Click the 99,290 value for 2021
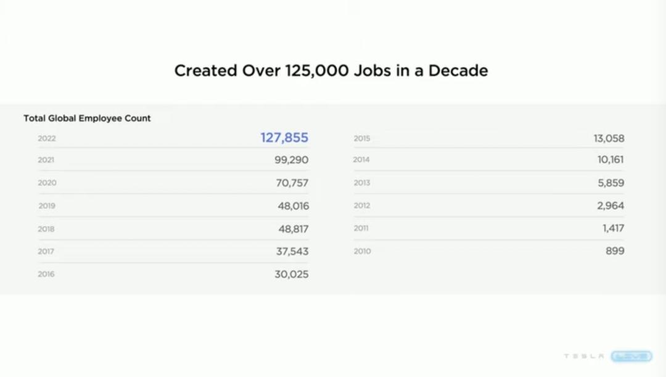666x377 pixels. pyautogui.click(x=292, y=160)
